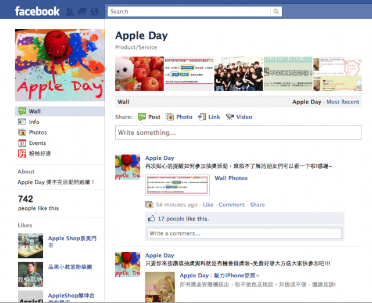Viewport: 372px width, 303px height.
Task: Click 品果小教室粉絲團 thumbnail
Action: (30, 275)
